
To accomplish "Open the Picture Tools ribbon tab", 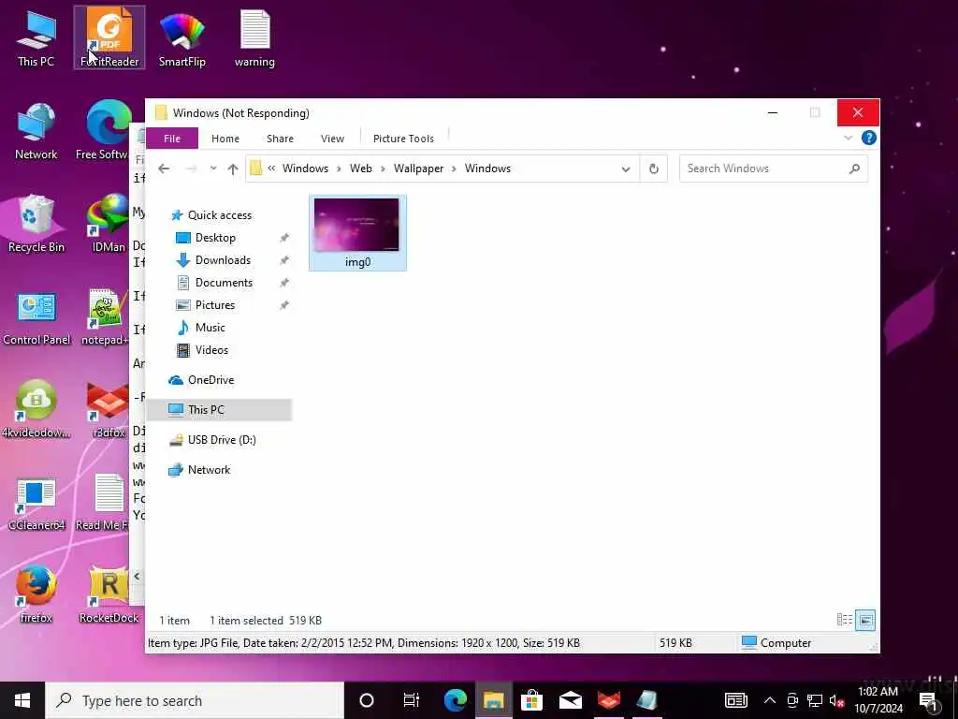I will pos(403,139).
